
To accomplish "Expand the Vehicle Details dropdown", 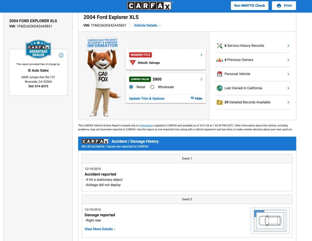I will [147, 25].
